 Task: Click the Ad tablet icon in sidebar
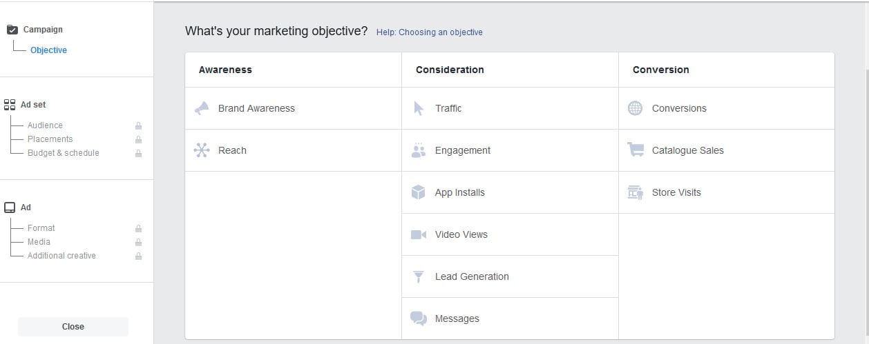tap(10, 208)
